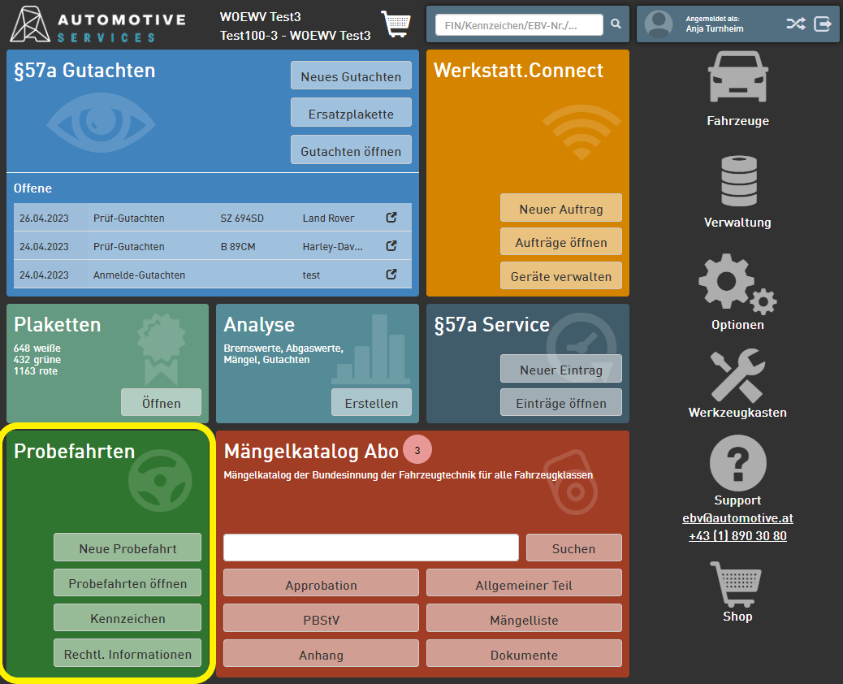843x684 pixels.
Task: Open the Land Rover Gutachten external link icon
Action: coord(391,218)
